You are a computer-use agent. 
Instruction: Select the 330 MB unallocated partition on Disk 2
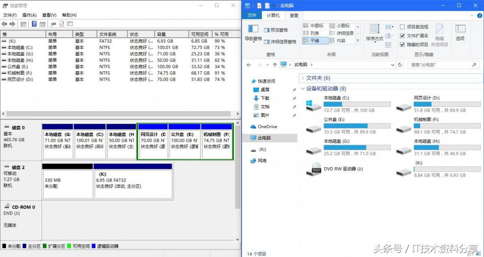coord(67,181)
